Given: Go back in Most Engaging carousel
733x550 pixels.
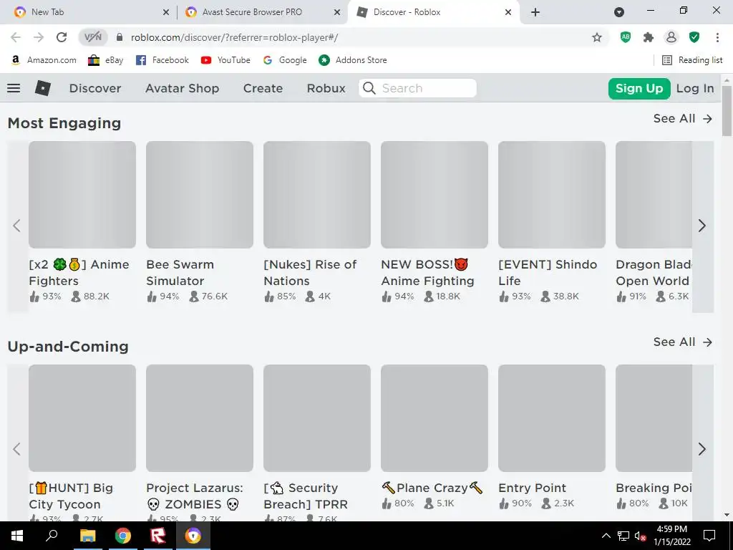Looking at the screenshot, I should click(17, 226).
